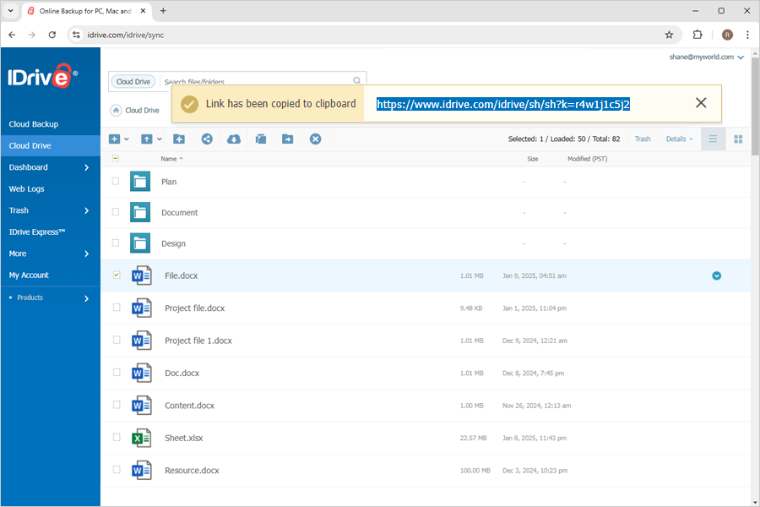Select Cloud Drive in sidebar
Viewport: 760px width, 507px height.
[51, 145]
